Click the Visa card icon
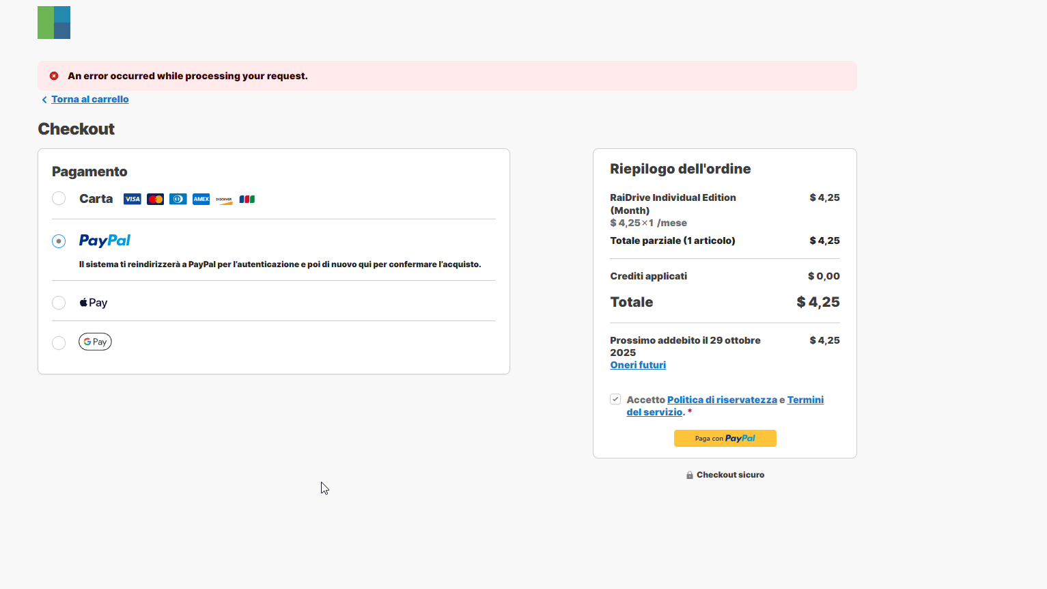 (x=132, y=200)
